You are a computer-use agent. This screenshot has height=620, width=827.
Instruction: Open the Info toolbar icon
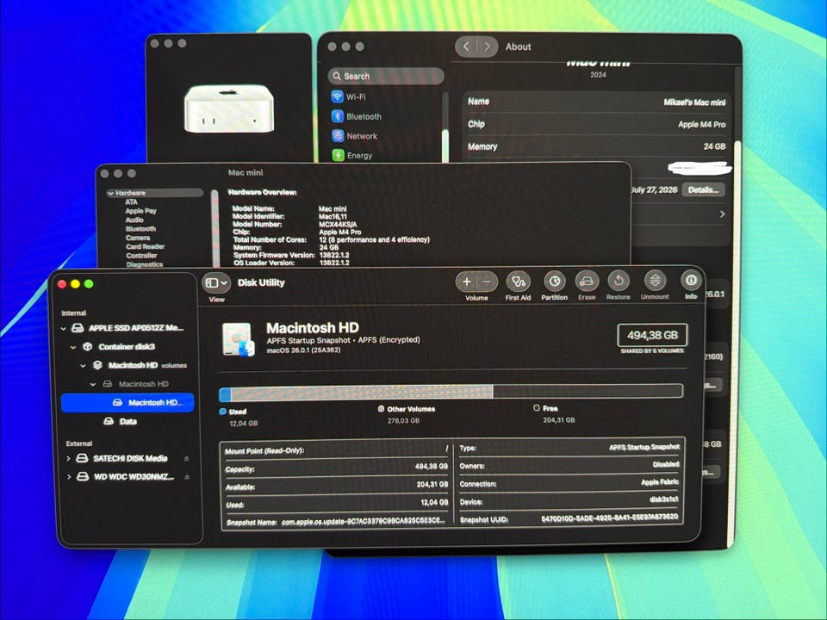(691, 280)
